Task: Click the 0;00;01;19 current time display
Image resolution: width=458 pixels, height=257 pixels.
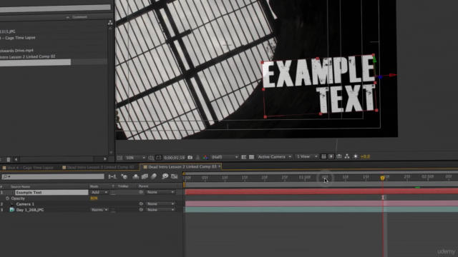Action: tap(175, 158)
